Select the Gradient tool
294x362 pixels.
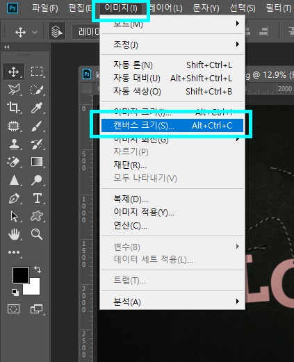(x=37, y=162)
